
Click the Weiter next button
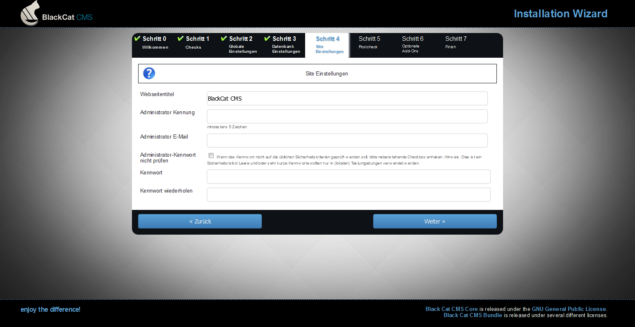point(435,221)
